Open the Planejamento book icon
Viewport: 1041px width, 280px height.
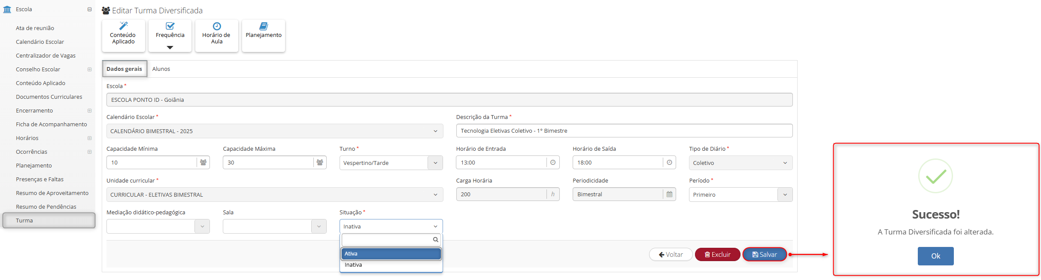[x=264, y=26]
